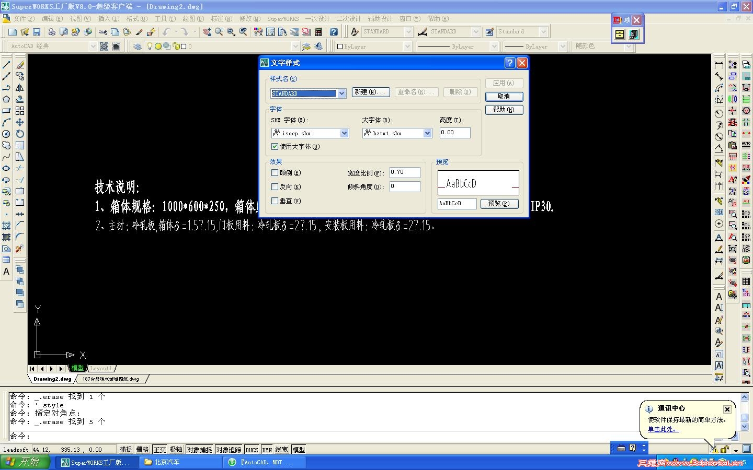The width and height of the screenshot is (753, 470).
Task: Open the ByLayer color control dropdown
Action: point(407,46)
